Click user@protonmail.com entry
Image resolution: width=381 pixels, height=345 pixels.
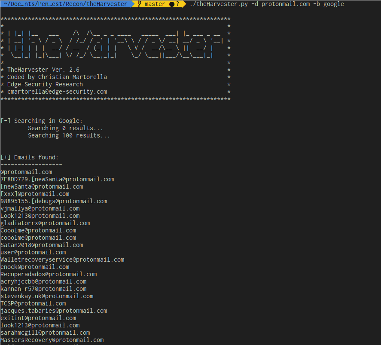pyautogui.click(x=33, y=252)
